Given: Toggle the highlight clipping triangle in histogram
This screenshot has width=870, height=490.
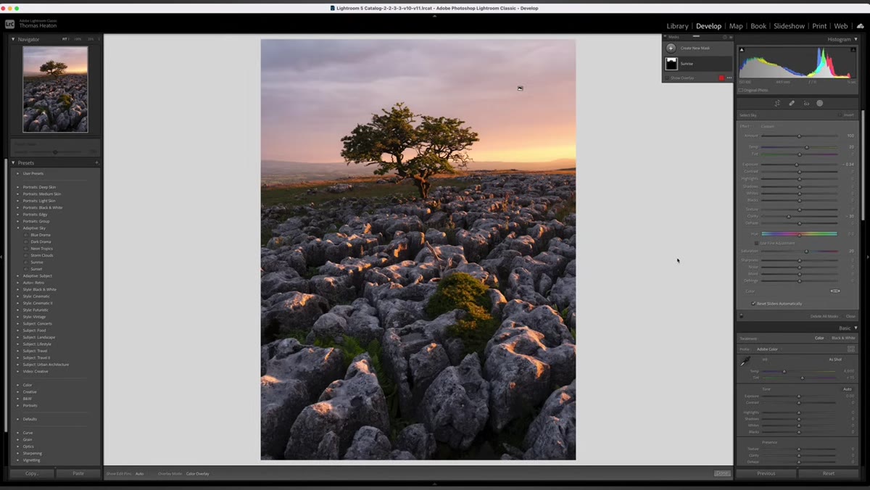Looking at the screenshot, I should tap(854, 49).
